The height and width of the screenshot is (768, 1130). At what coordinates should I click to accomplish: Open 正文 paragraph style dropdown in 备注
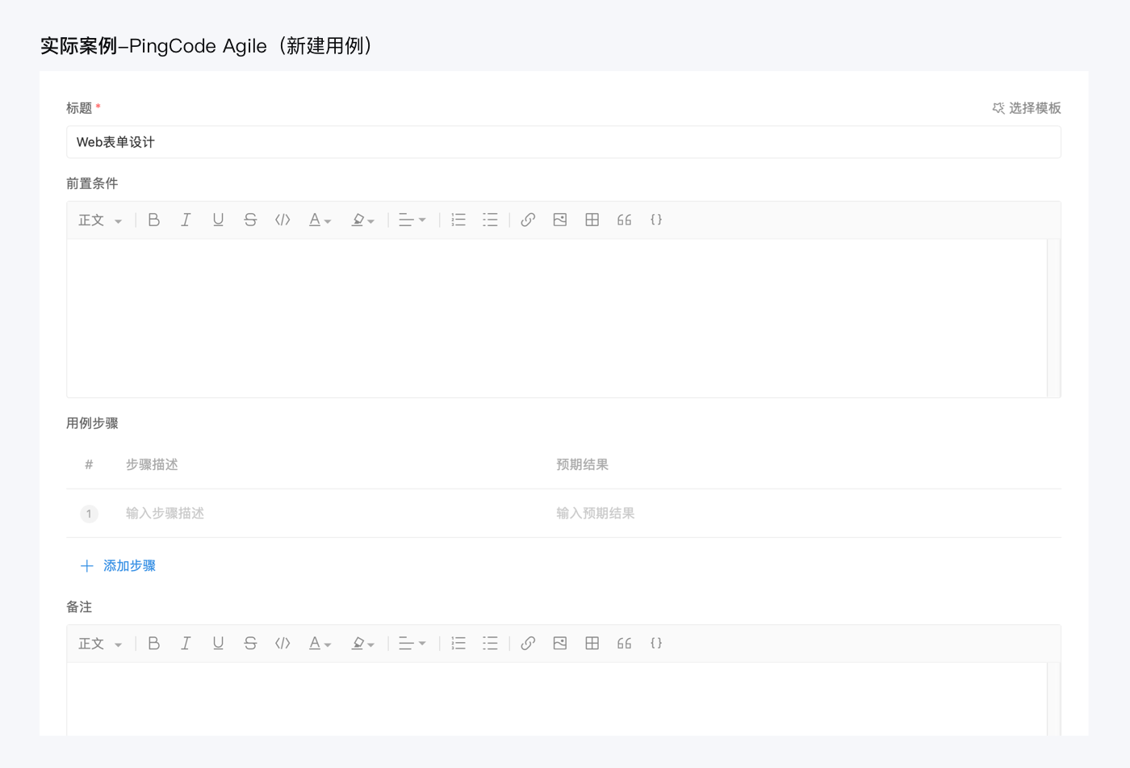(x=100, y=644)
